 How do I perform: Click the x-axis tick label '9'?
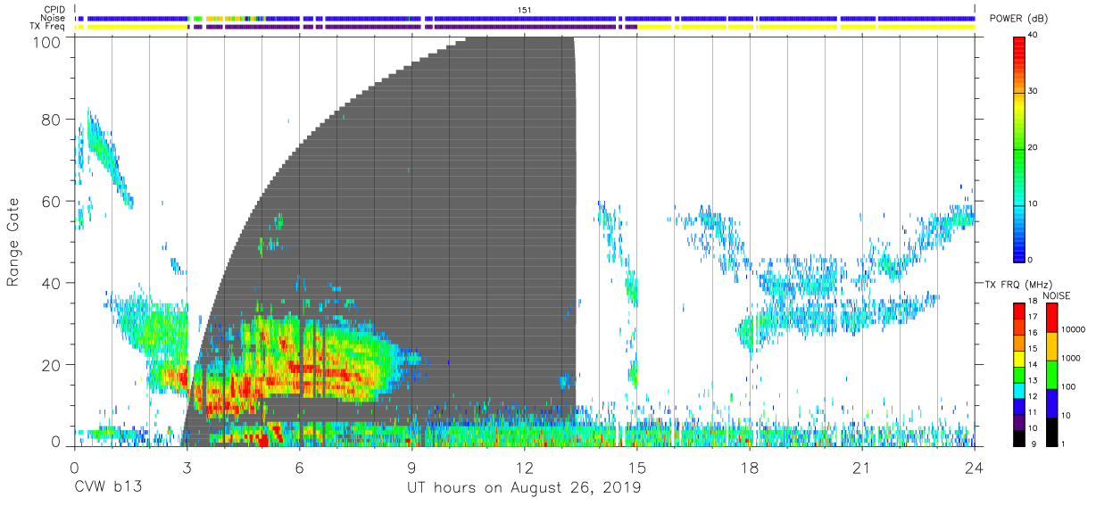pos(412,468)
